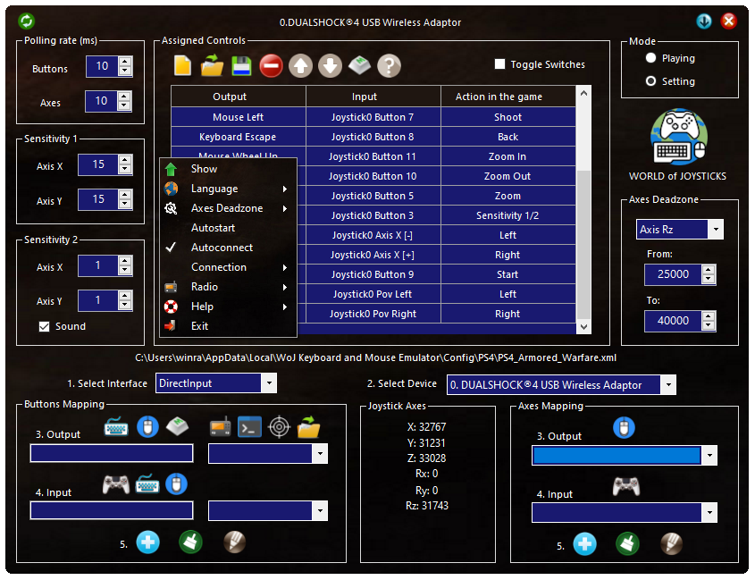Image resolution: width=755 pixels, height=580 pixels.
Task: Open Axes Mapping output dropdown
Action: 709,455
